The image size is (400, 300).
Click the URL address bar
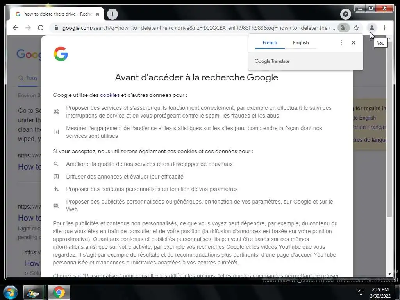tap(198, 28)
